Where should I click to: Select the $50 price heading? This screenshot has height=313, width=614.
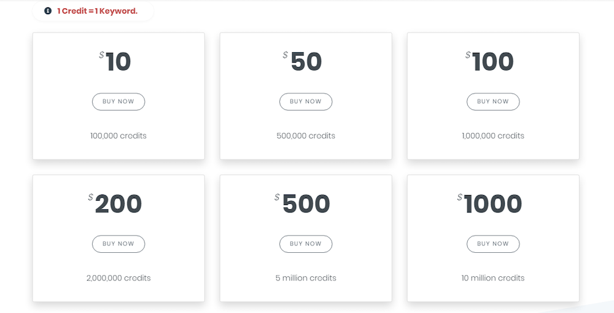pyautogui.click(x=302, y=61)
